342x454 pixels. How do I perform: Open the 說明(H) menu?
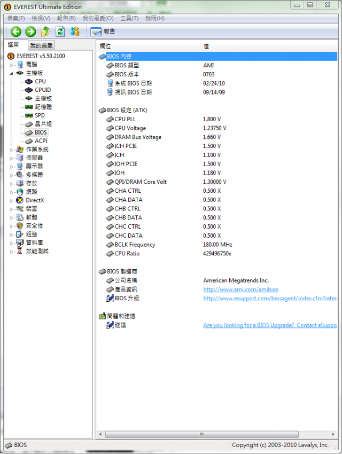pos(154,18)
